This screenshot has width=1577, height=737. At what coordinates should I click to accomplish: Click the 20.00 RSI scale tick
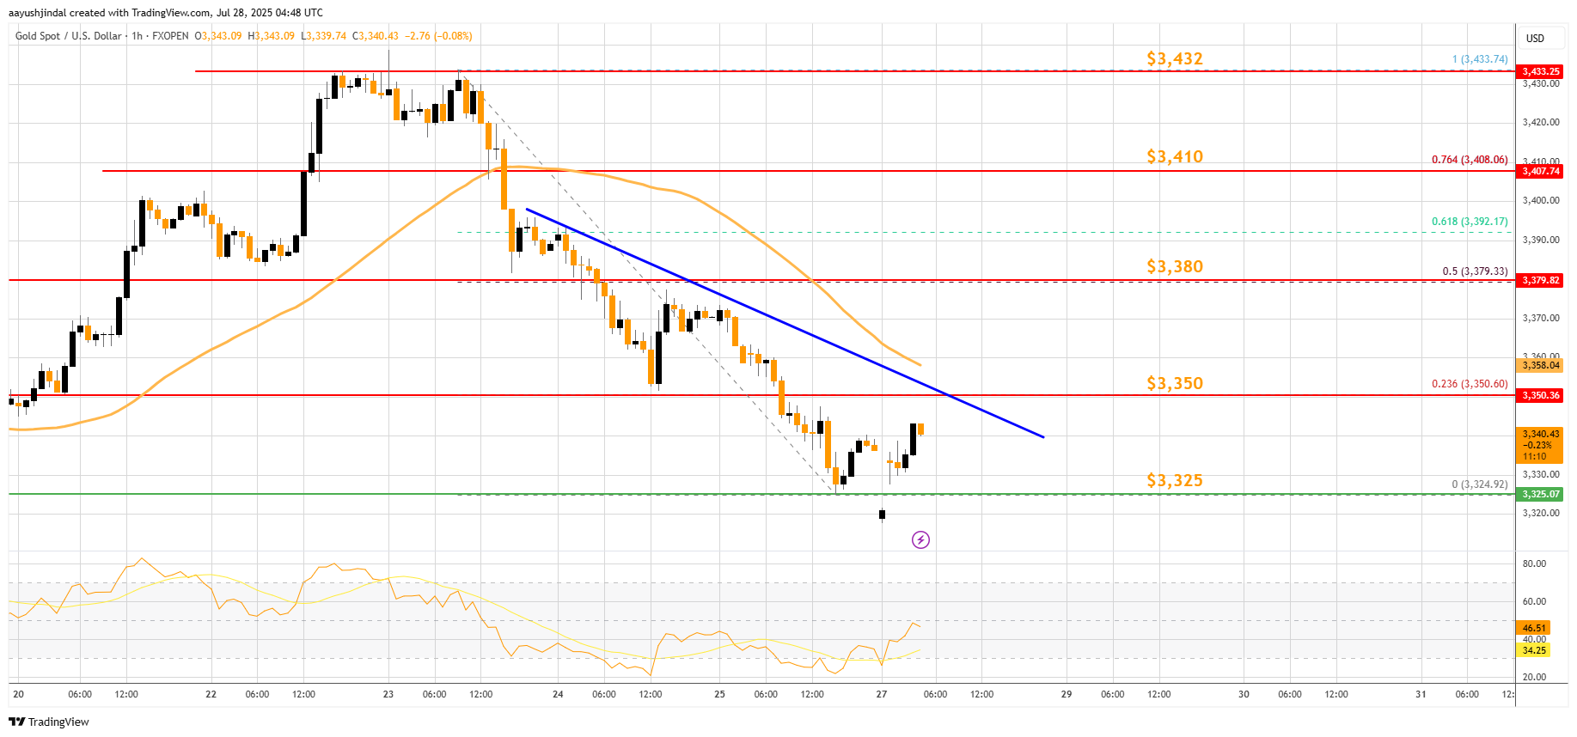[x=1534, y=677]
